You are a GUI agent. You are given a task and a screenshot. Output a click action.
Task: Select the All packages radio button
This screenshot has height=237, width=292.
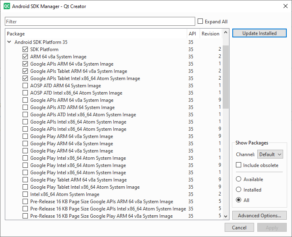coord(239,200)
